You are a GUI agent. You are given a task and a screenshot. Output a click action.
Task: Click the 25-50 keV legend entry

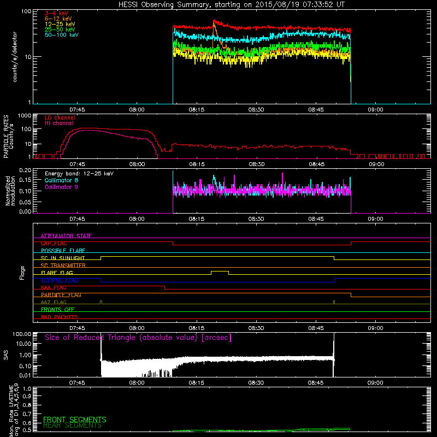coord(60,29)
